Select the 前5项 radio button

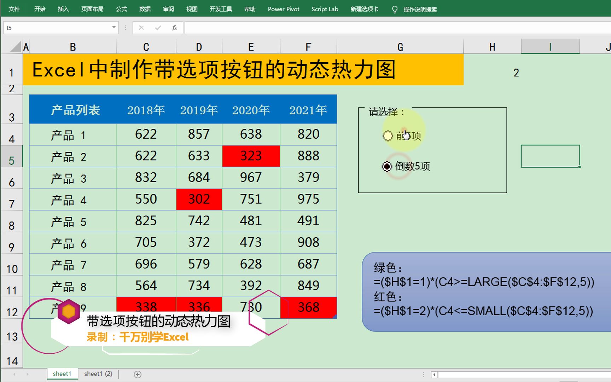388,136
